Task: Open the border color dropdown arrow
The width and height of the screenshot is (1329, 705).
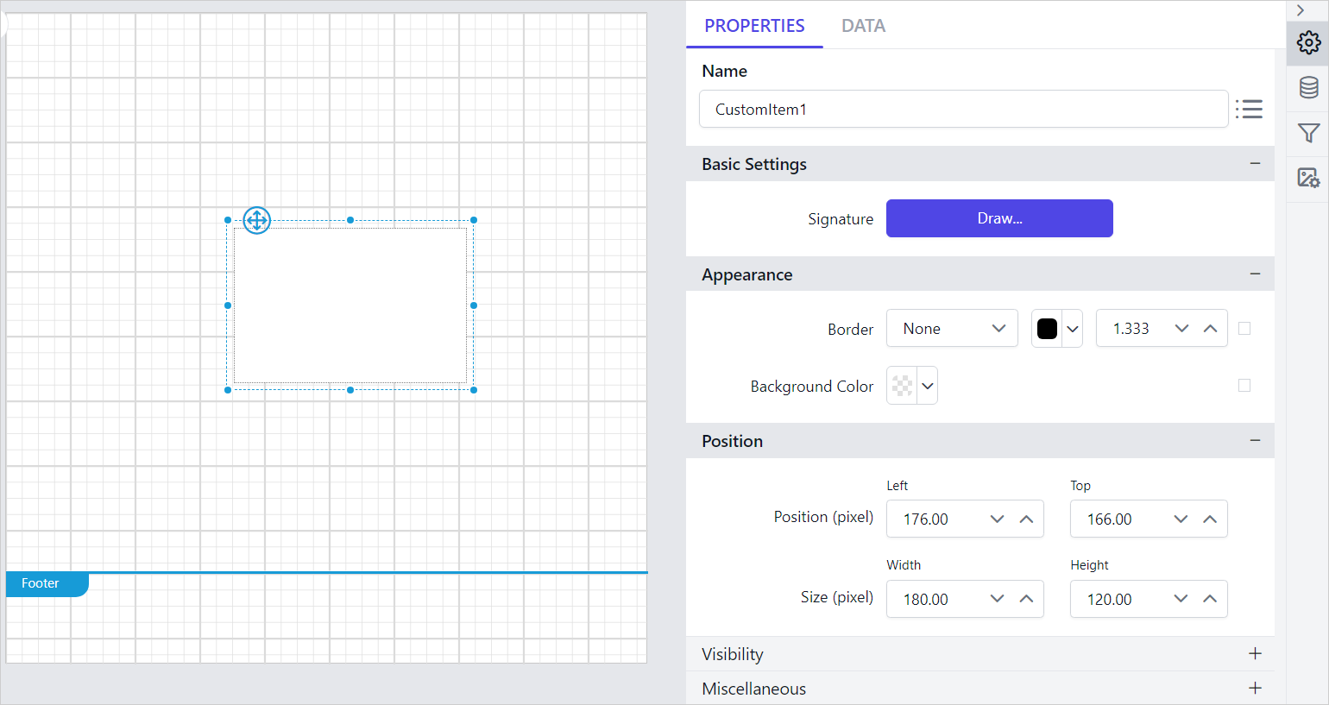Action: (x=1073, y=329)
